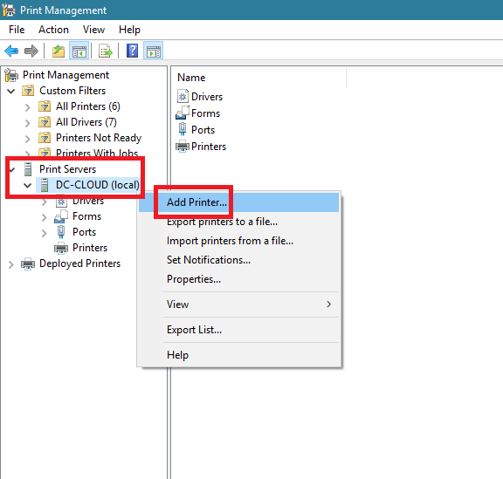The width and height of the screenshot is (503, 479).
Task: Click the Export List toolbar icon
Action: tap(105, 51)
